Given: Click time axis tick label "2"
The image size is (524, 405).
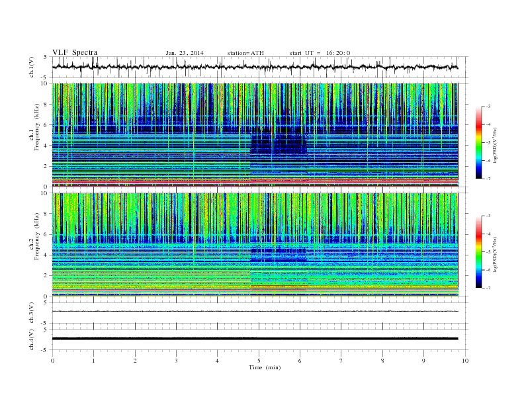Looking at the screenshot, I should [135, 361].
